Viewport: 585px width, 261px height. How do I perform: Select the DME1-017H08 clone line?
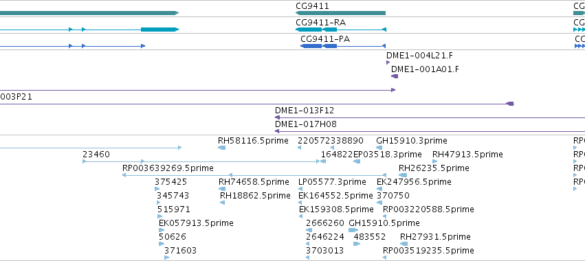(x=430, y=131)
